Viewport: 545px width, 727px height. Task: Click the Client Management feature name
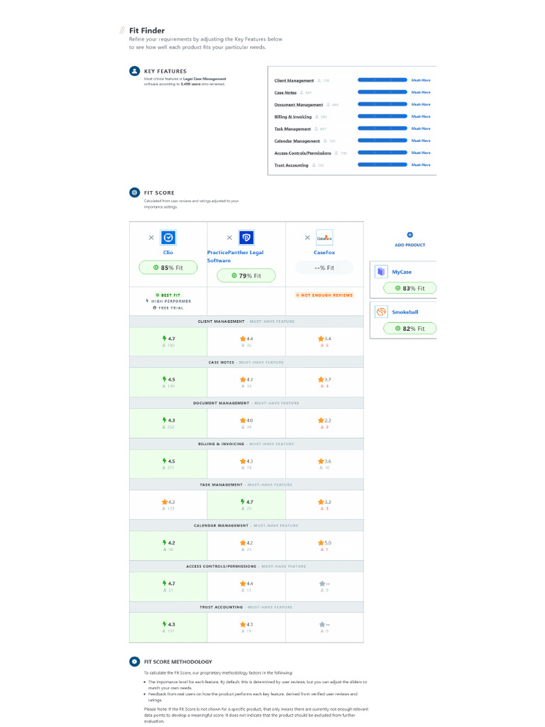pyautogui.click(x=294, y=81)
